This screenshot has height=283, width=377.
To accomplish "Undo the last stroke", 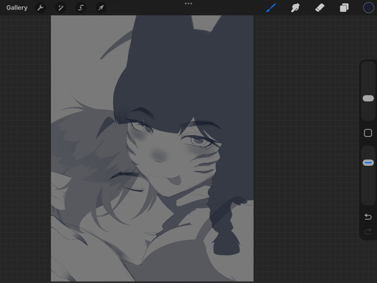I will pos(368,217).
